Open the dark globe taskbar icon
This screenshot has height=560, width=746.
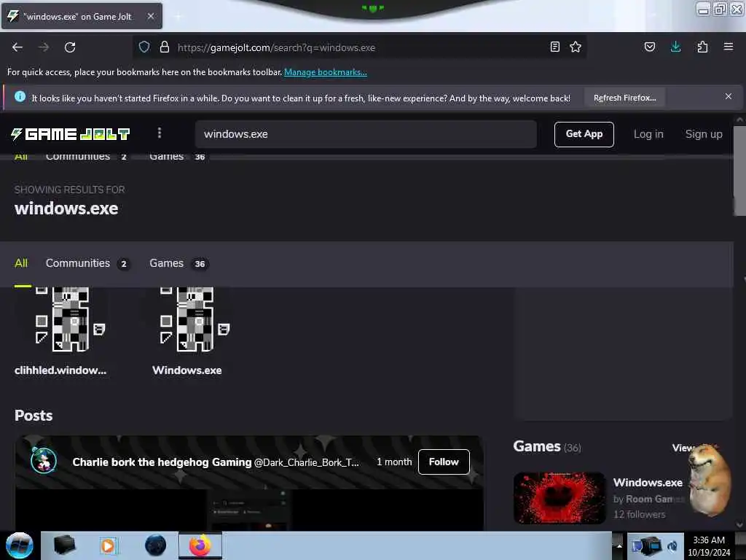155,545
